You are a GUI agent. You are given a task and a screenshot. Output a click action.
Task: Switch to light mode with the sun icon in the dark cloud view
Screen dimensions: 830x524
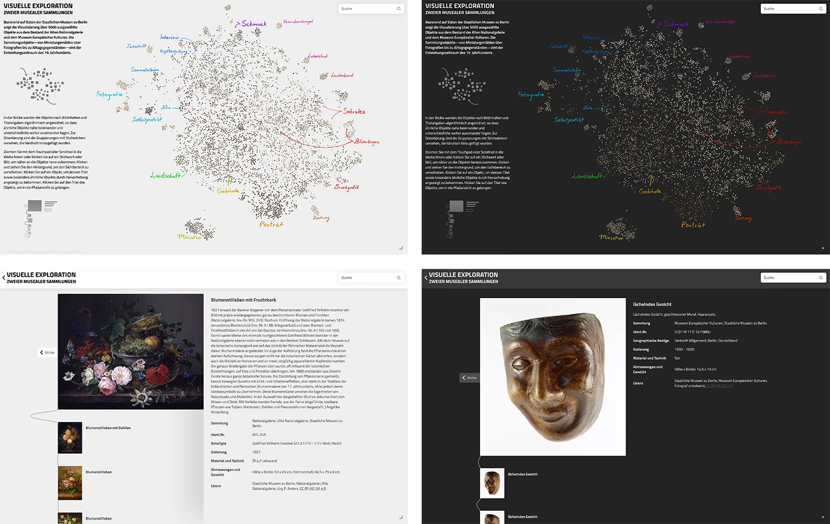pyautogui.click(x=823, y=248)
